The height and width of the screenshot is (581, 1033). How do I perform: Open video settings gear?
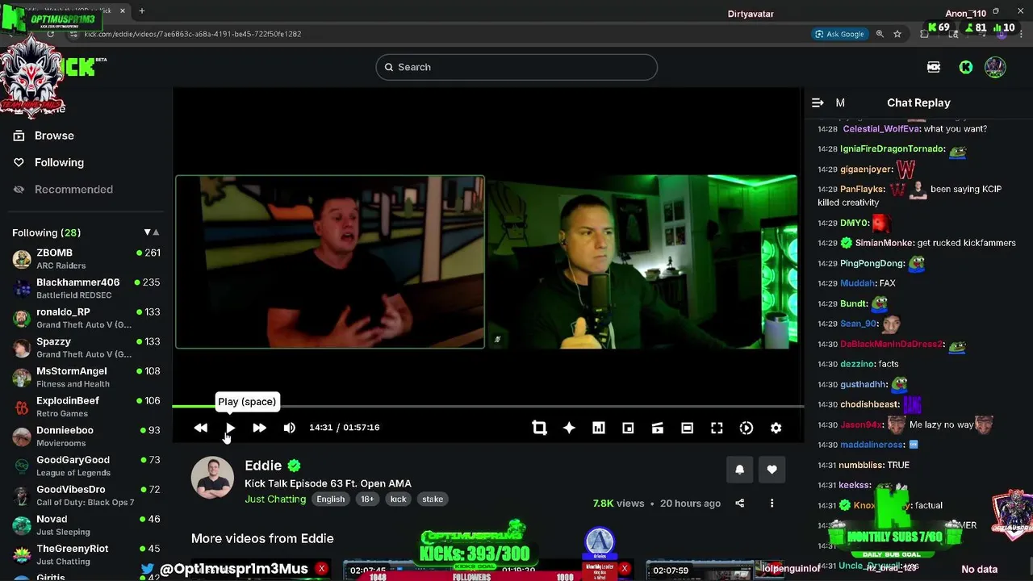coord(776,428)
